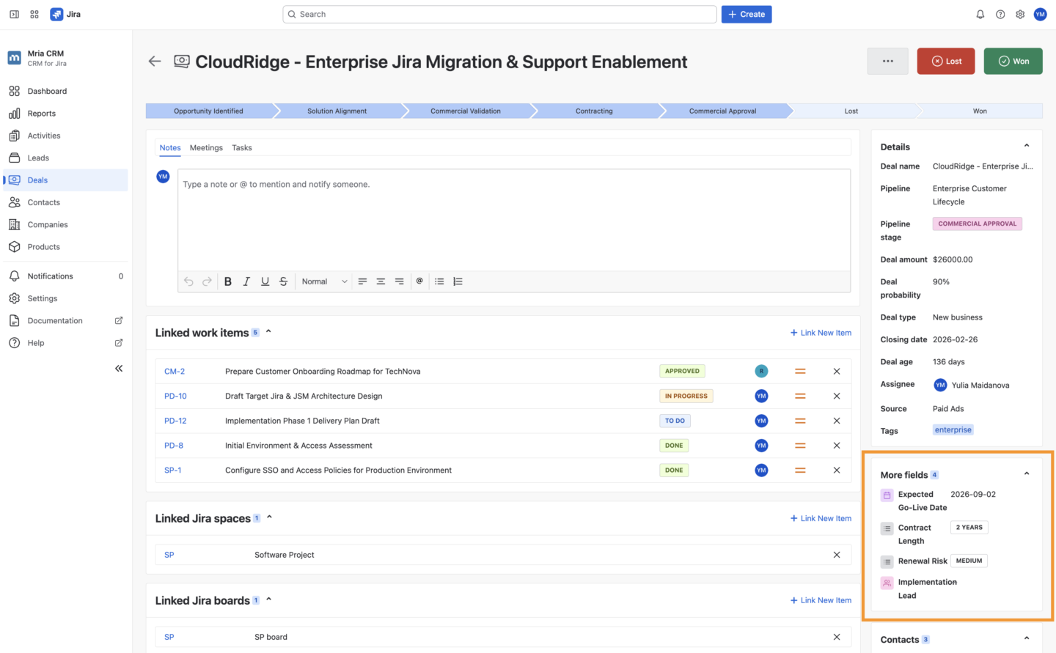Collapse the Mria CRM sidebar

(119, 369)
